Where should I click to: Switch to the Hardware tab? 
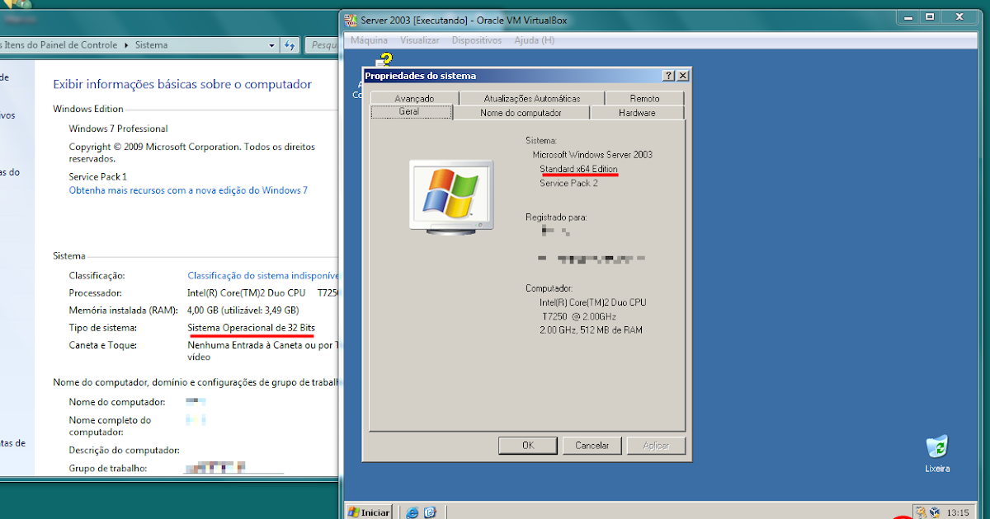pyautogui.click(x=637, y=113)
